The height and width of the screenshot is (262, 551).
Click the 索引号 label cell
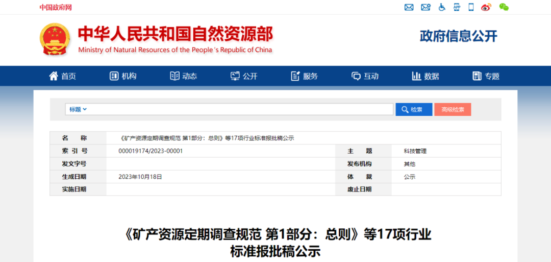tap(78, 151)
